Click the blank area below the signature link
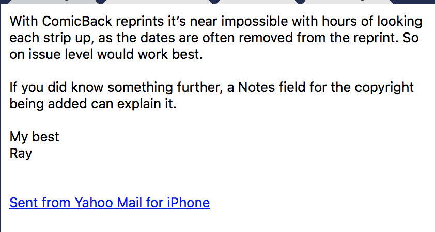The image size is (435, 232). point(218,222)
